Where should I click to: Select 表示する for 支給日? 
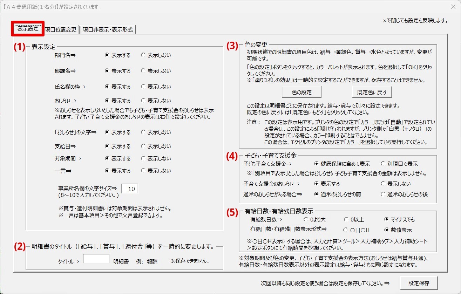click(118, 146)
